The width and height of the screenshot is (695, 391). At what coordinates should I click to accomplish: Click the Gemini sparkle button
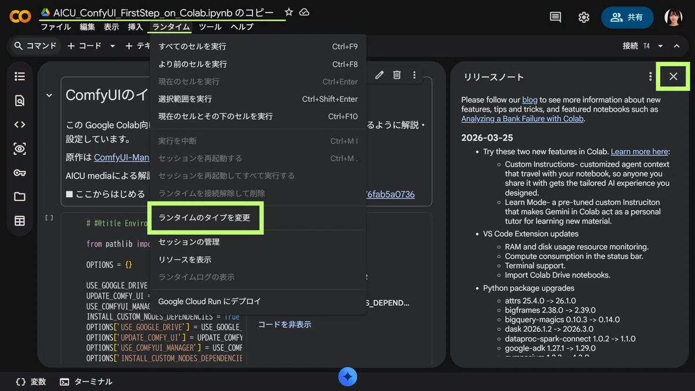point(348,377)
